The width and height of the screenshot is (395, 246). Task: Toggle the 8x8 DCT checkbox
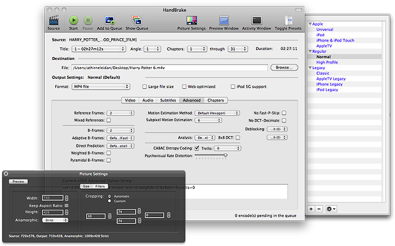[238, 137]
